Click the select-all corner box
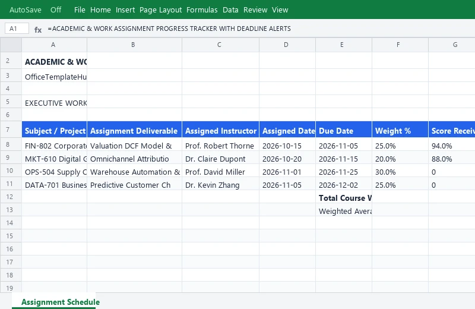 [11, 45]
